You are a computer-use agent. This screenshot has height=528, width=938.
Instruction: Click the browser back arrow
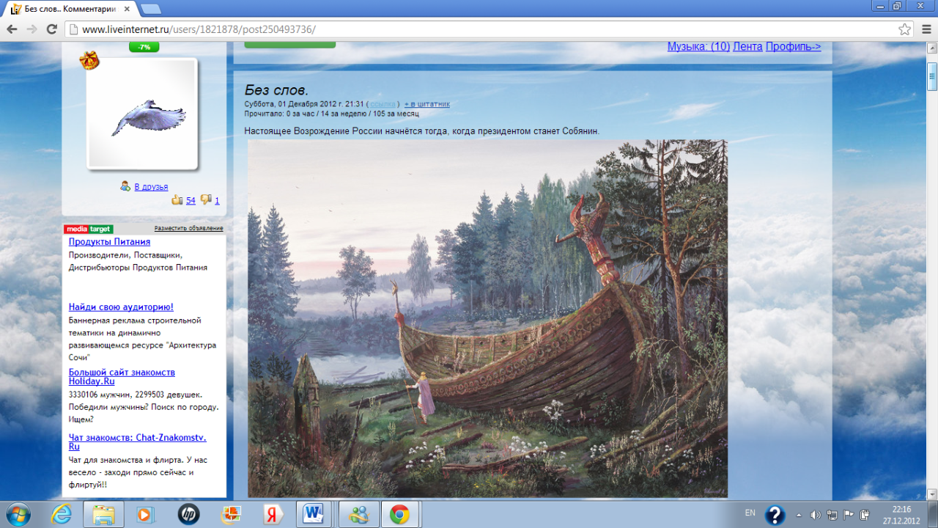pos(12,29)
